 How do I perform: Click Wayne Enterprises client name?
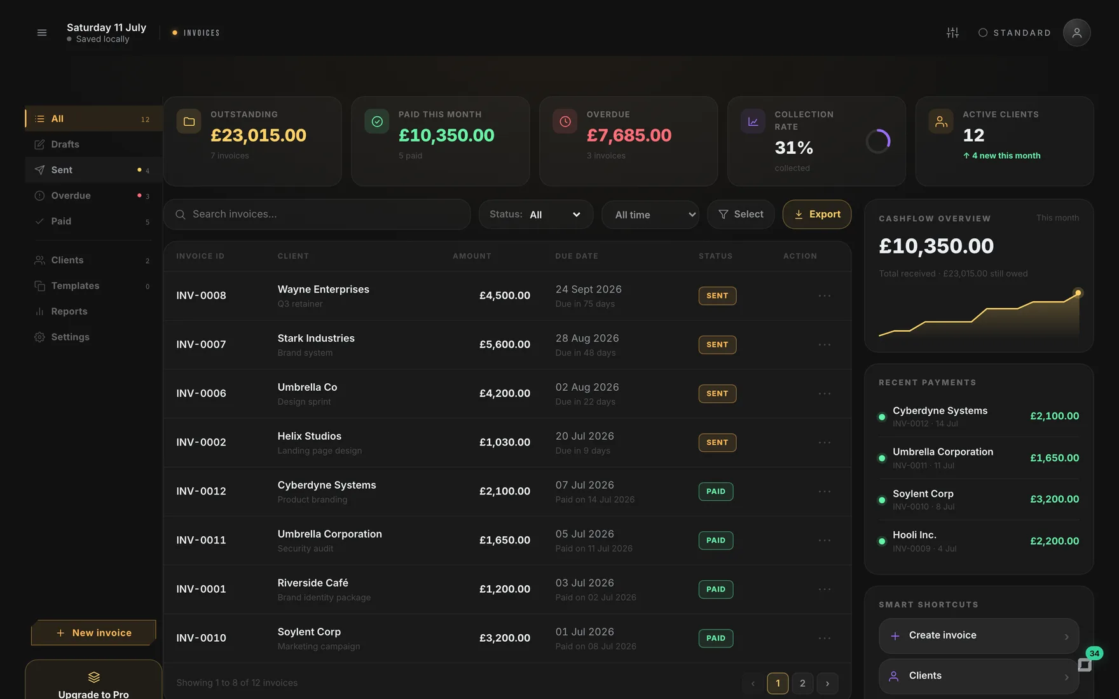click(x=323, y=289)
